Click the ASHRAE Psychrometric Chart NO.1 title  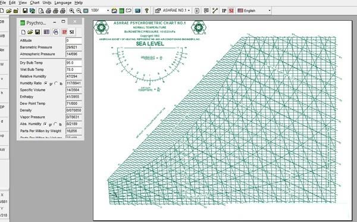149,23
